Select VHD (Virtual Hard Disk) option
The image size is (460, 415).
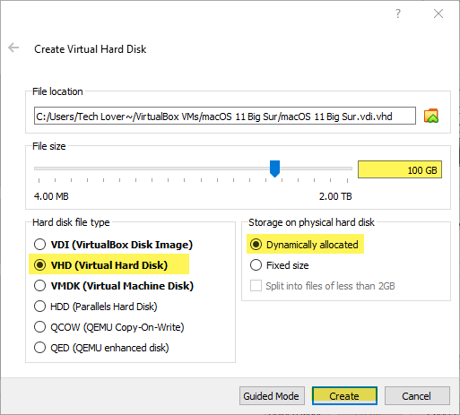100,265
